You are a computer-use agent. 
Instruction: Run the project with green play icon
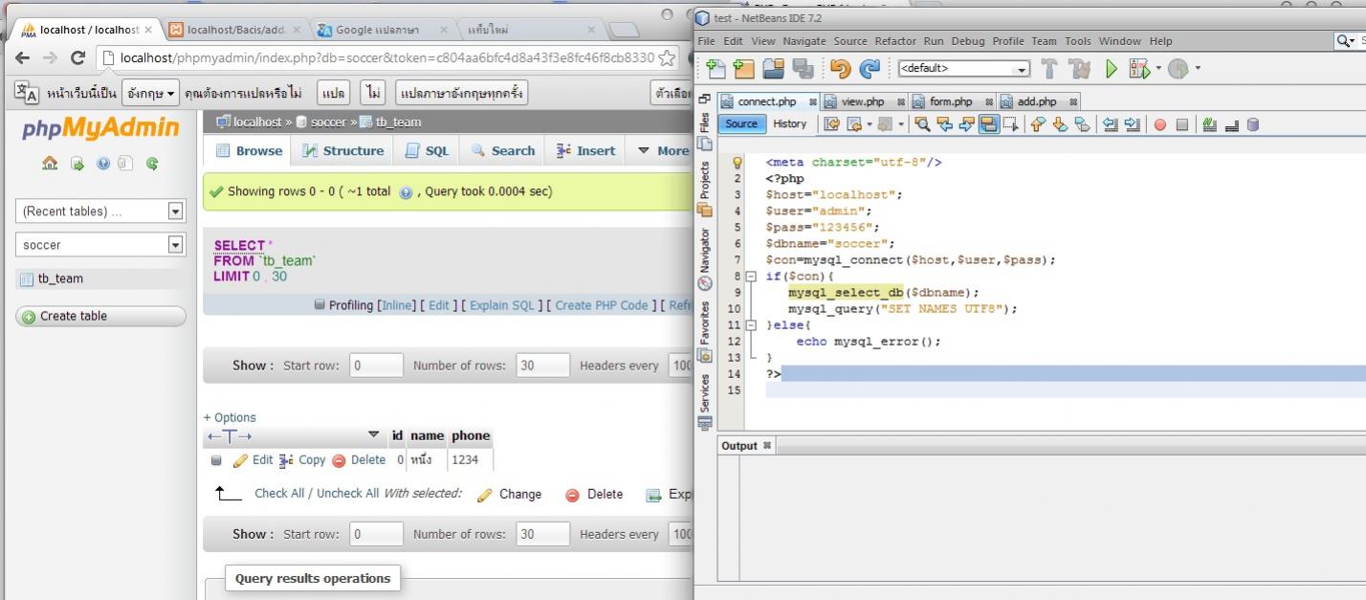coord(1112,69)
